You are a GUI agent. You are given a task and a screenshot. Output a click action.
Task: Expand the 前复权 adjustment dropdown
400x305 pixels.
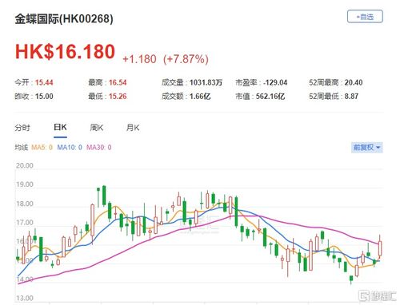point(367,147)
